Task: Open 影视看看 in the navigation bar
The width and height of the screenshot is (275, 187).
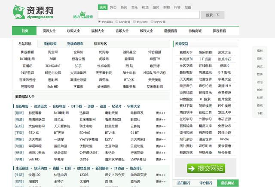Action: pos(219,31)
